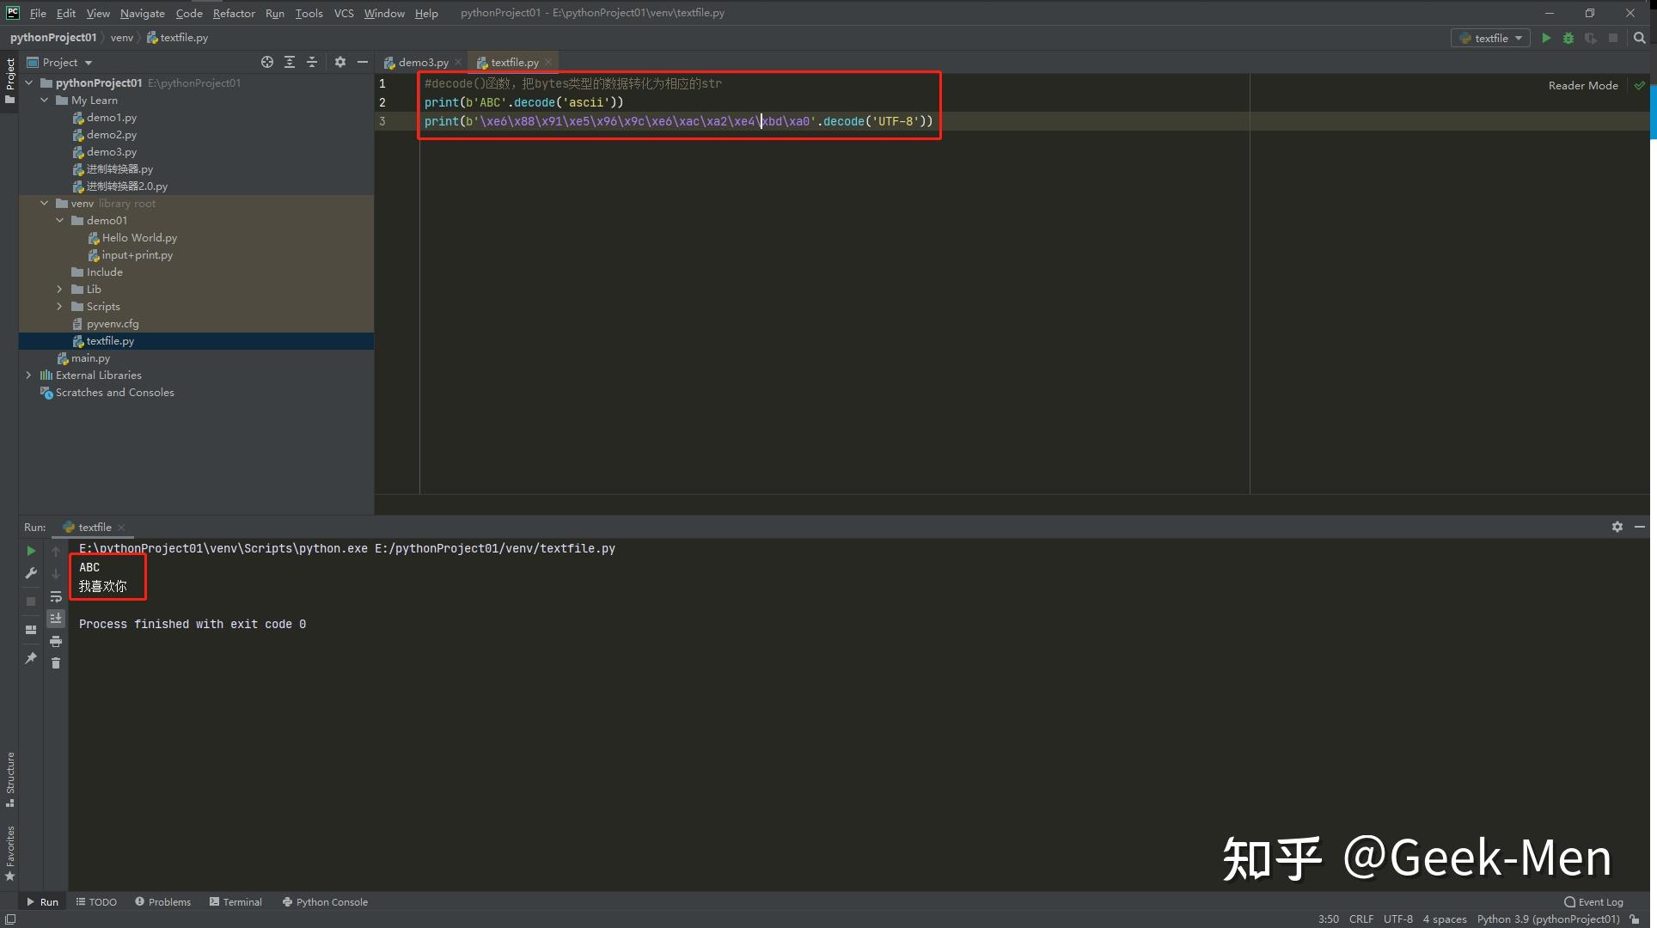Open the textfile run configuration dropdown

1490,38
